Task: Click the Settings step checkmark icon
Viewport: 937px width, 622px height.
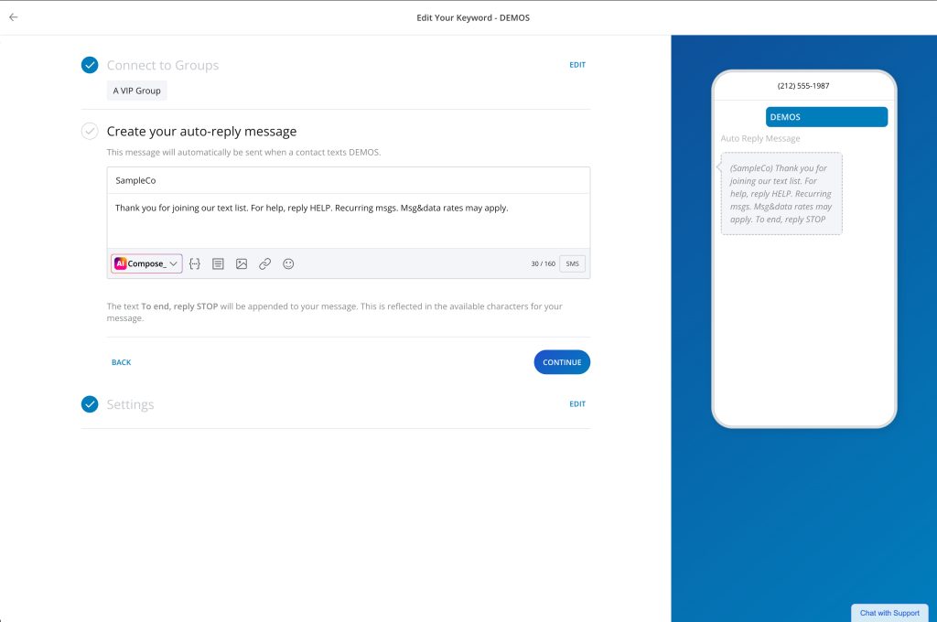Action: [x=90, y=404]
